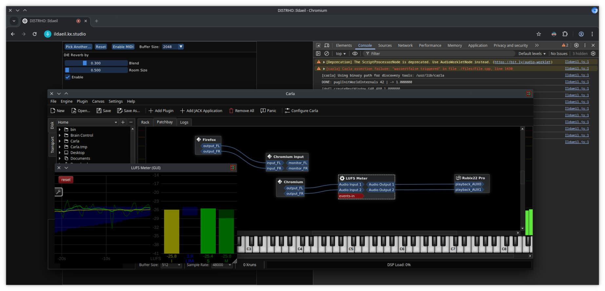
Task: Open Configure Carla settings
Action: point(301,111)
